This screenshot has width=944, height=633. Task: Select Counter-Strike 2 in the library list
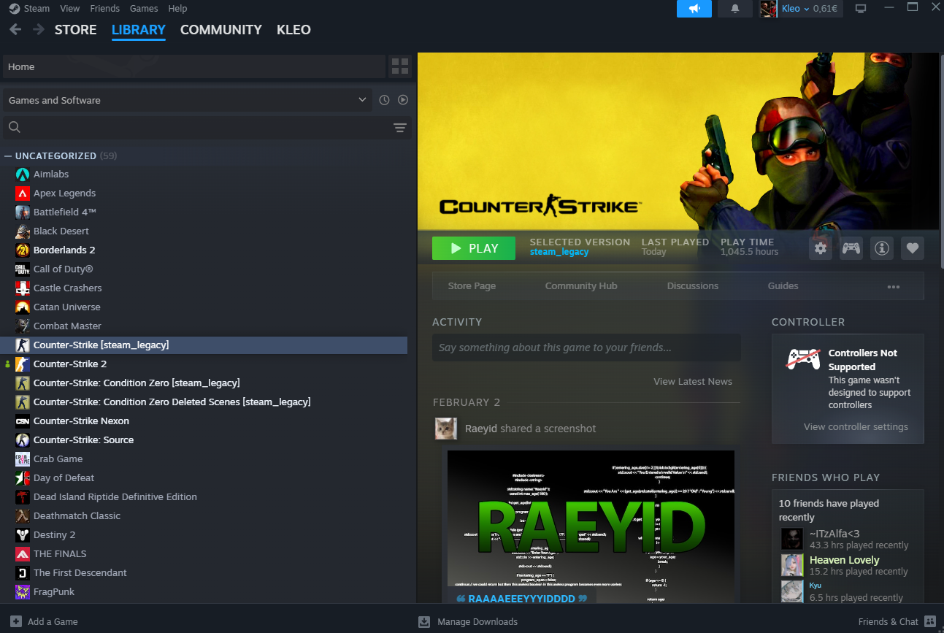(70, 364)
